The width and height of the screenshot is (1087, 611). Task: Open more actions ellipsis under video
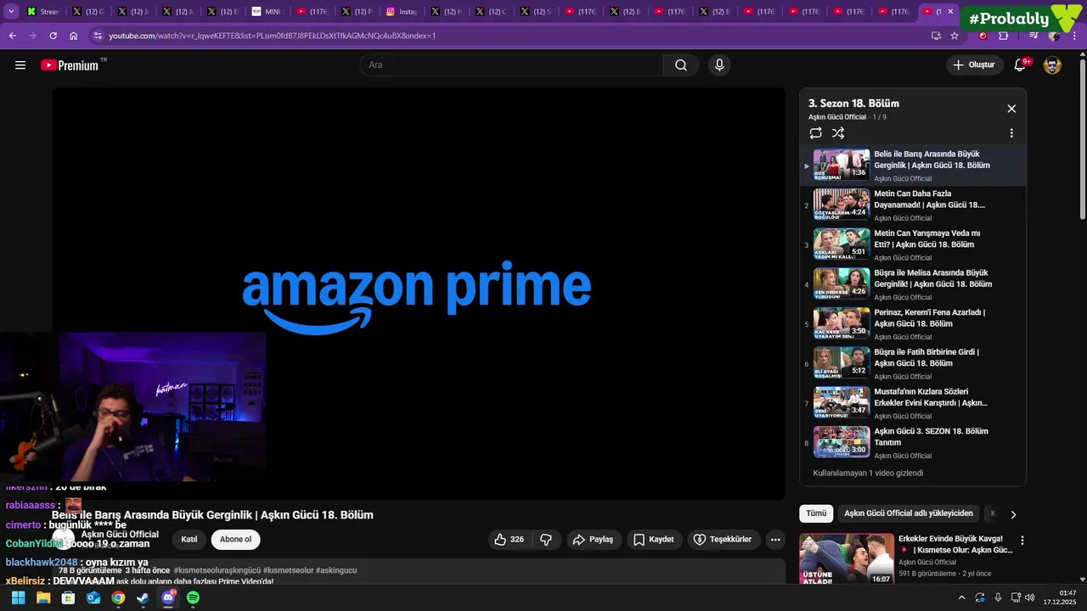coord(774,540)
